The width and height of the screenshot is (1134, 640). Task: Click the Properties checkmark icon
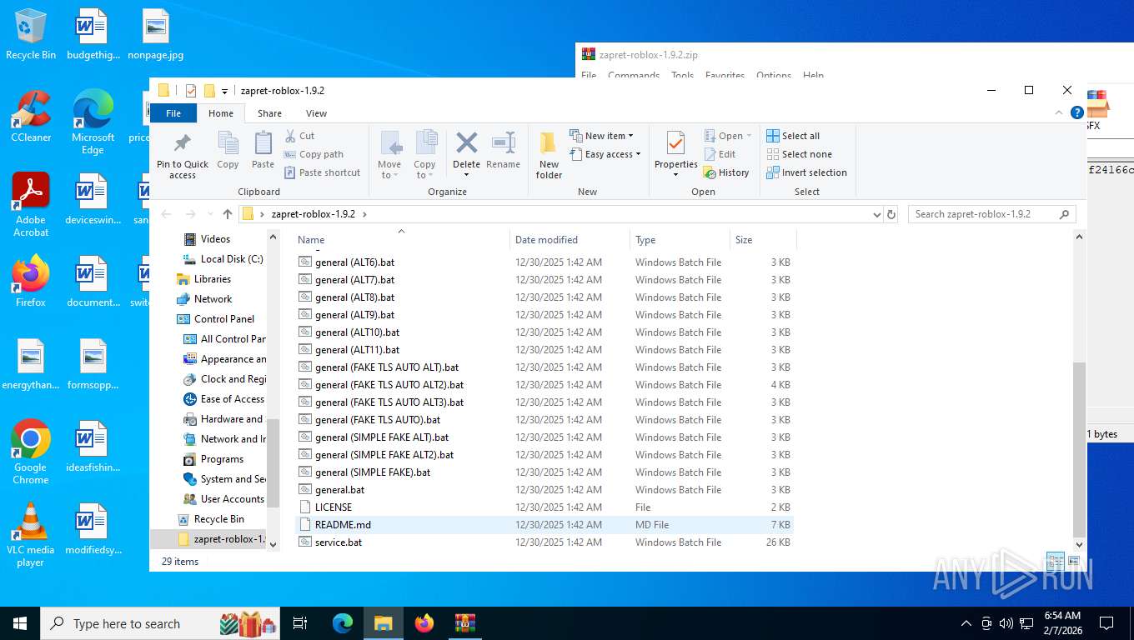pyautogui.click(x=675, y=143)
